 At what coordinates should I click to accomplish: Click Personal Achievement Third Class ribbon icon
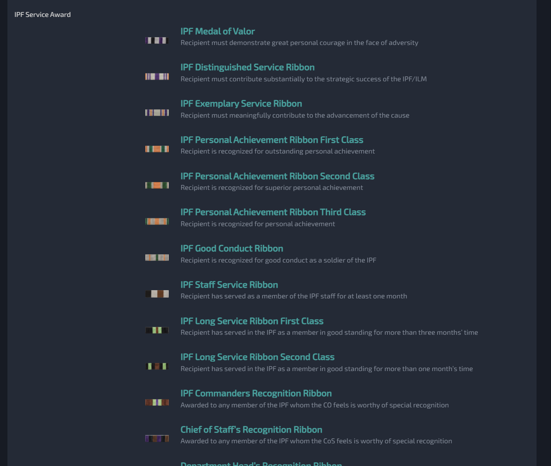point(157,222)
